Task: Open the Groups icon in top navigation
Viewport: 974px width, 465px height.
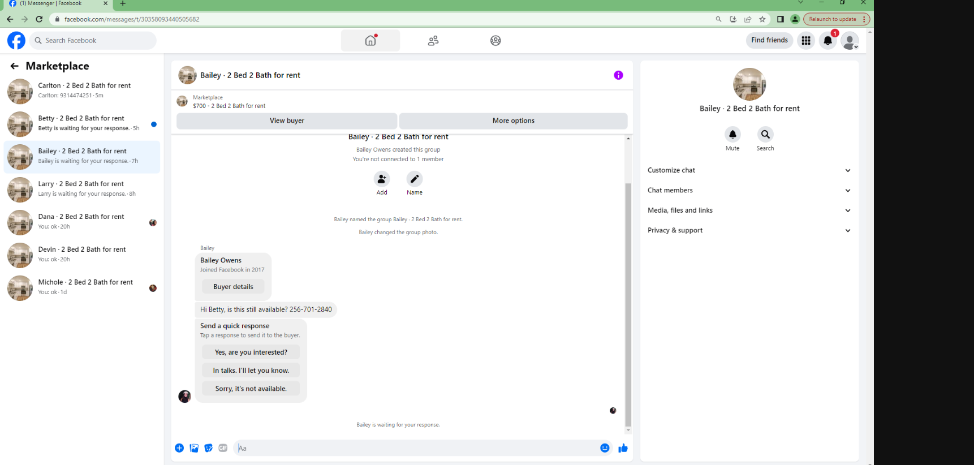Action: 495,40
